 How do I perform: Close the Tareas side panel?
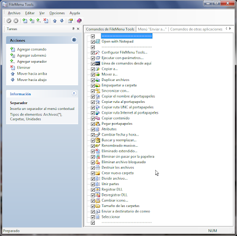click(x=78, y=29)
